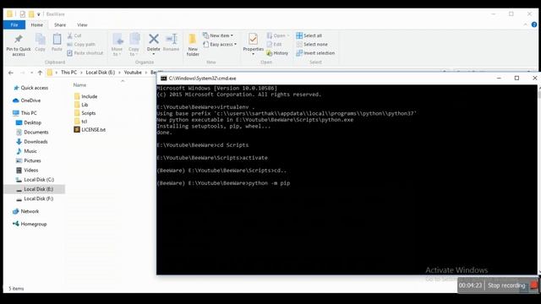Click the Explorer help question icon
The width and height of the screenshot is (541, 304).
[x=534, y=24]
